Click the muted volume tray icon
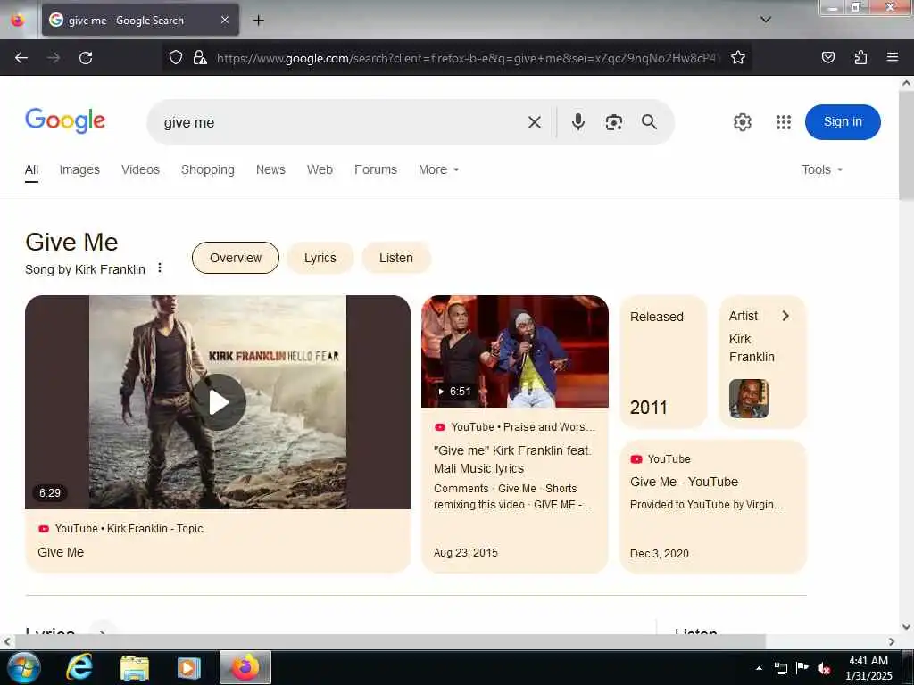The image size is (914, 685). pyautogui.click(x=824, y=668)
